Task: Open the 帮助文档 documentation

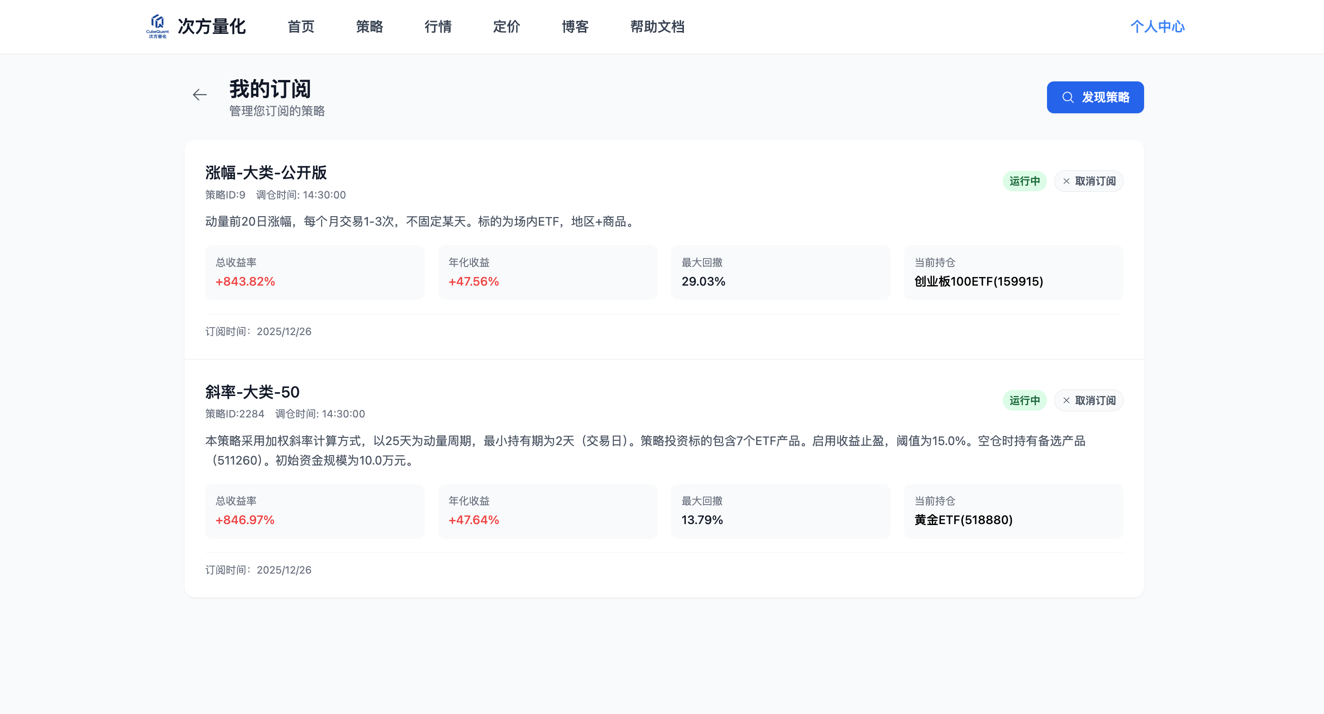Action: 657,27
